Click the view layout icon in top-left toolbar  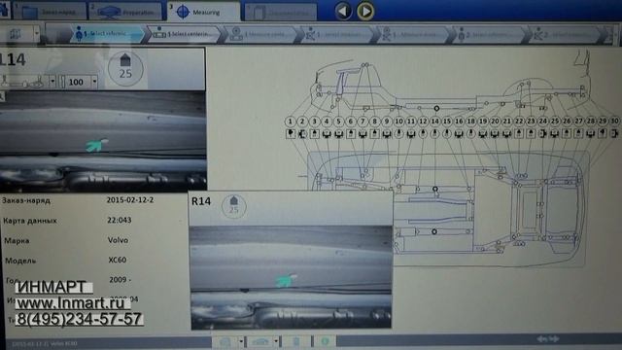click(x=16, y=34)
